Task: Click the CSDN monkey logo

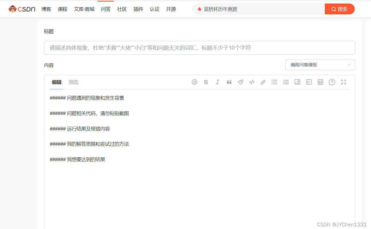Action: [22, 9]
